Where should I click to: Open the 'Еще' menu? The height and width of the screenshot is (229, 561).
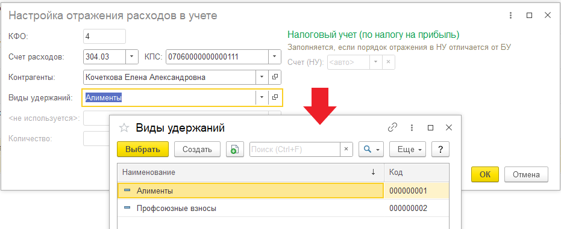[x=407, y=150]
